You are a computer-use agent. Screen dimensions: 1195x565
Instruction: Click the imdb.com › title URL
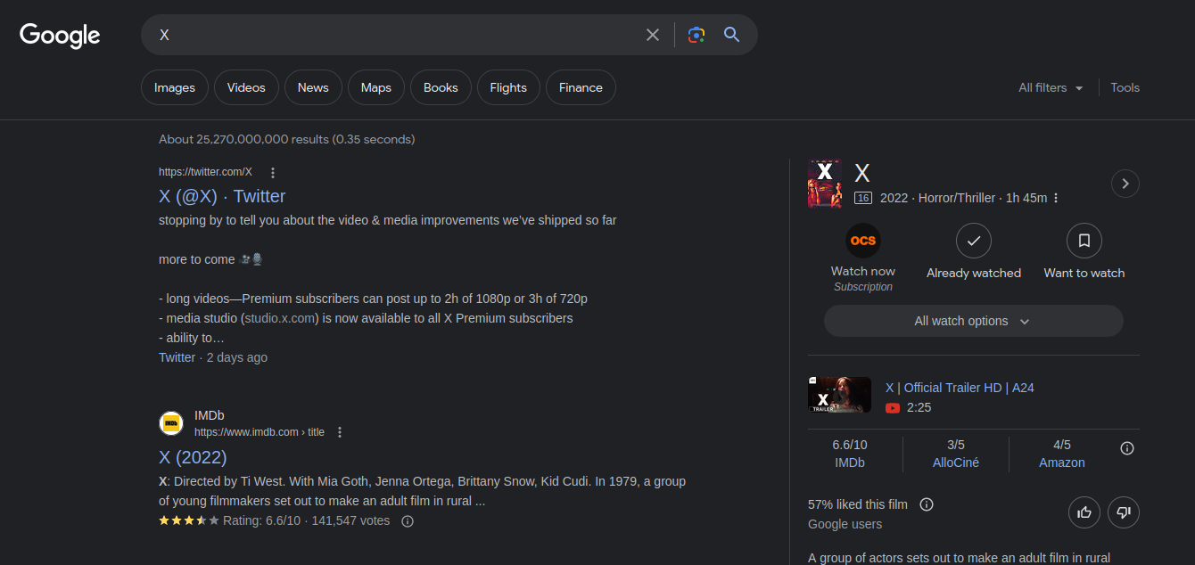(260, 432)
